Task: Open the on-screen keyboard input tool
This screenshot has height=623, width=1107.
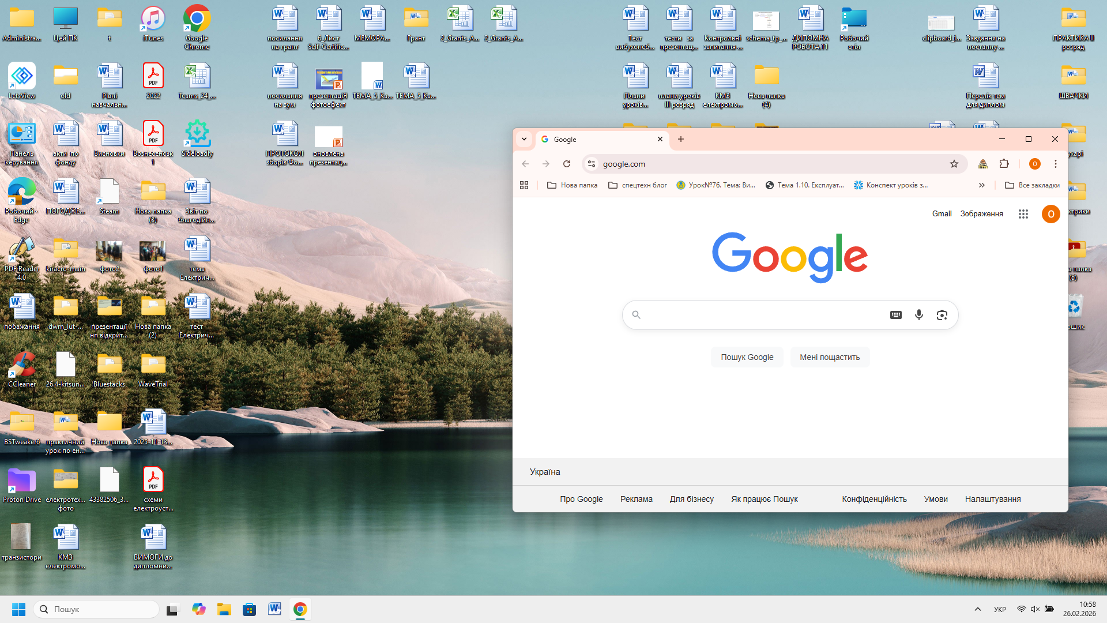Action: click(x=895, y=315)
